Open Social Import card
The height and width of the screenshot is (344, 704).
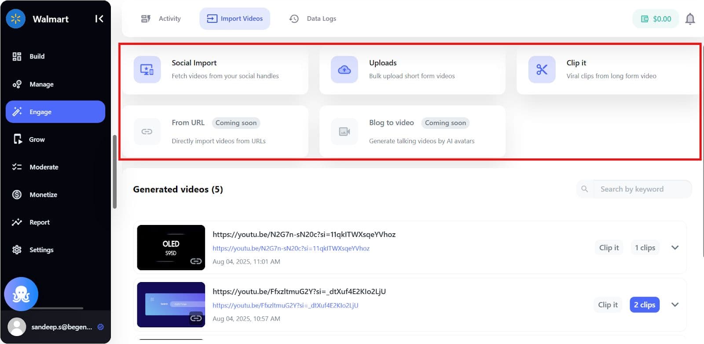215,70
